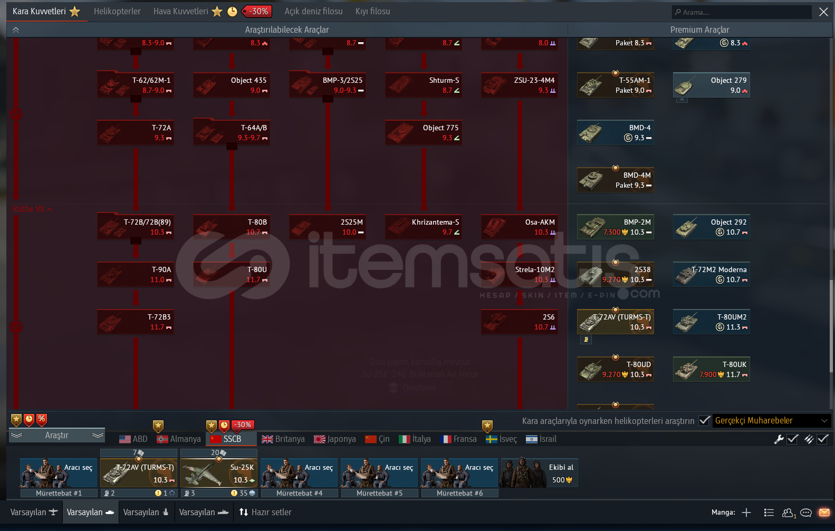The width and height of the screenshot is (835, 531).
Task: Choose vehicle for Mürettebat #1 slot
Action: tap(59, 472)
